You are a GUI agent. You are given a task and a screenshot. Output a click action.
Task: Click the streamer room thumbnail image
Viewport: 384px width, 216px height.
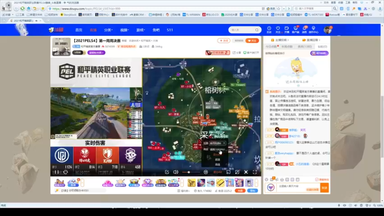pyautogui.click(x=61, y=47)
